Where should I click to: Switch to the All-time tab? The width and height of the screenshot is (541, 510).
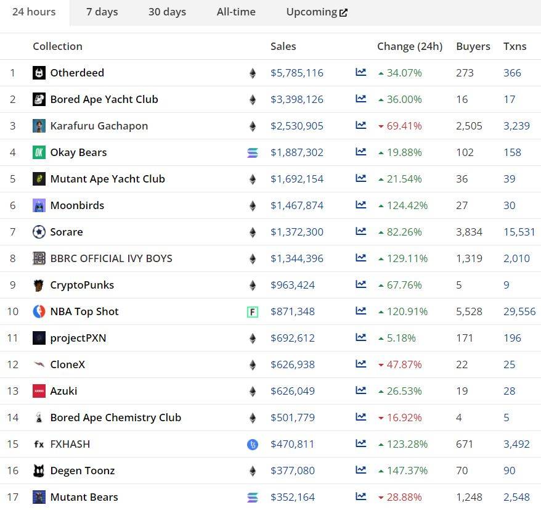point(236,12)
